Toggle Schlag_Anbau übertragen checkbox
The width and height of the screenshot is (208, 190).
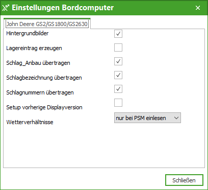coord(118,61)
